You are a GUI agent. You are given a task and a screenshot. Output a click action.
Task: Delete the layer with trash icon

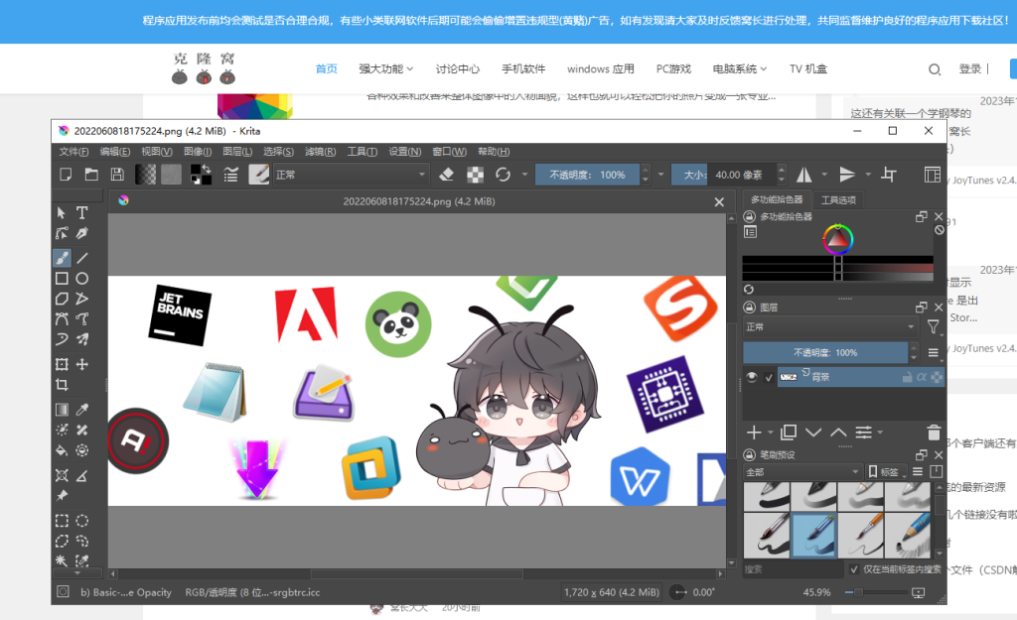point(934,433)
